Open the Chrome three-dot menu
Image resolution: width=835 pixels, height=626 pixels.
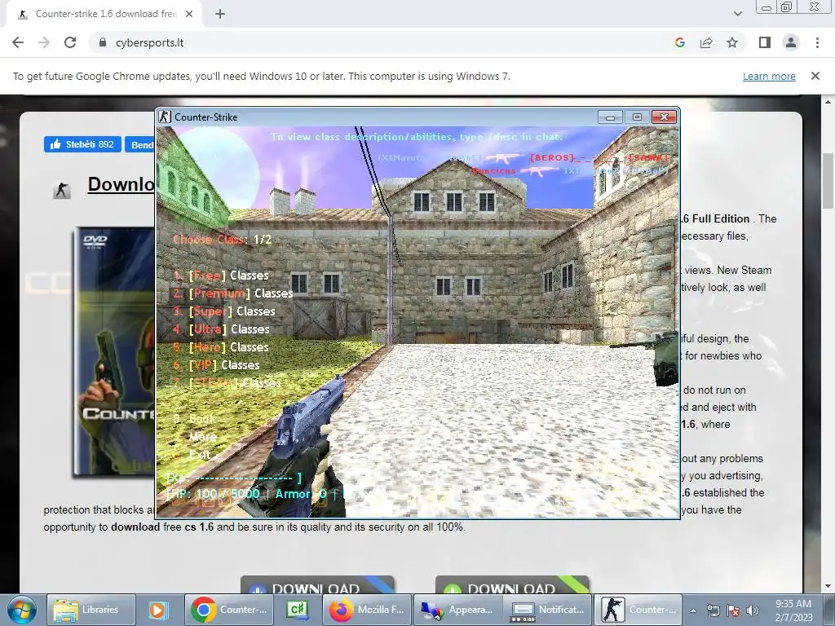point(817,42)
